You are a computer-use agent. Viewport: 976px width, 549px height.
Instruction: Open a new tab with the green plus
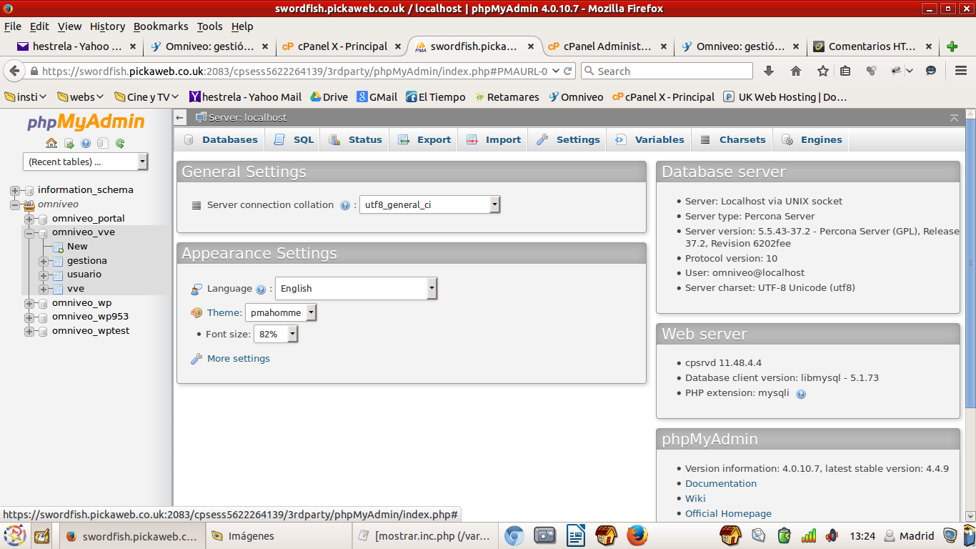(952, 46)
